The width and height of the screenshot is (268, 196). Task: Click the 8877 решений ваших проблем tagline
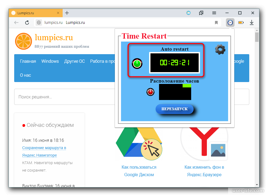tap(62, 47)
